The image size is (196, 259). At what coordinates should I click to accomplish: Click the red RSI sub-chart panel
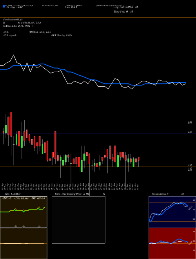click(x=172, y=243)
